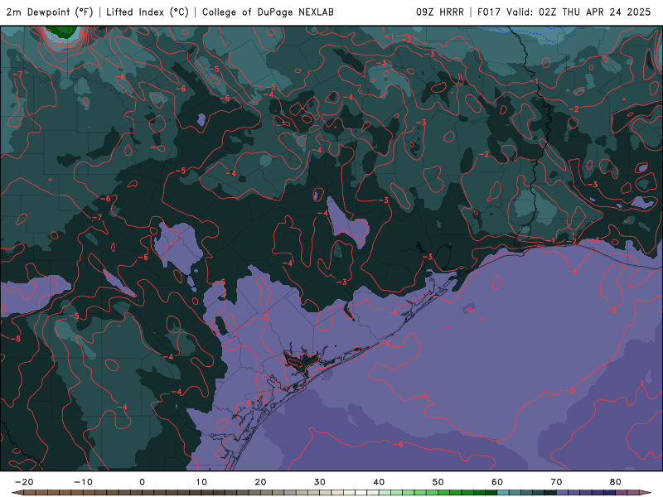Click the 'F017' forecast hour text
The height and width of the screenshot is (497, 663).
point(489,12)
